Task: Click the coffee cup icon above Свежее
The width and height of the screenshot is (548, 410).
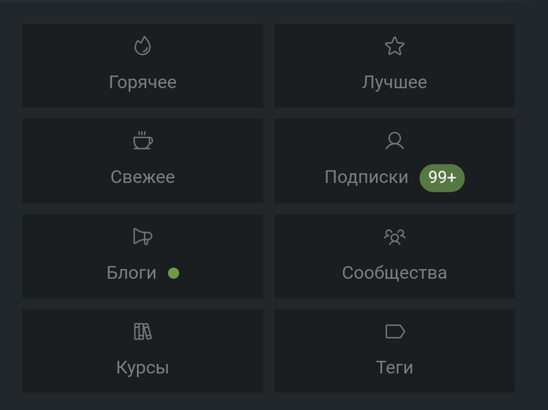Action: (142, 141)
